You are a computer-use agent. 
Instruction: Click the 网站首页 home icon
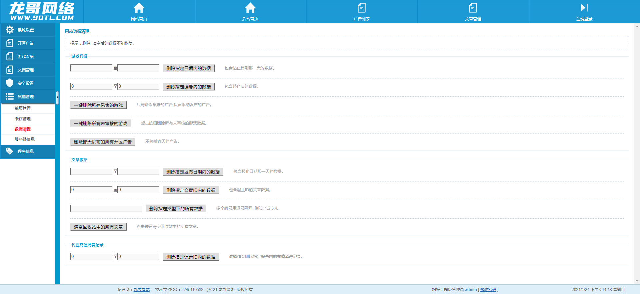139,8
